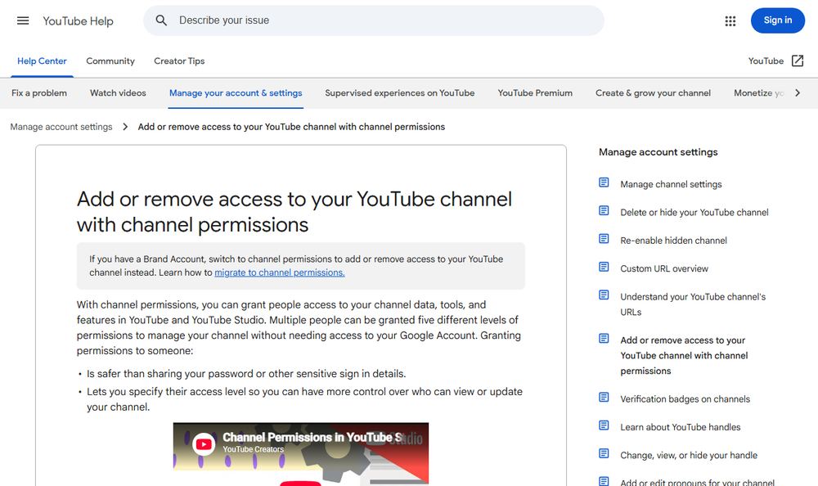818x486 pixels.
Task: Open Supervised experiences on YouTube tab
Action: pyautogui.click(x=400, y=93)
